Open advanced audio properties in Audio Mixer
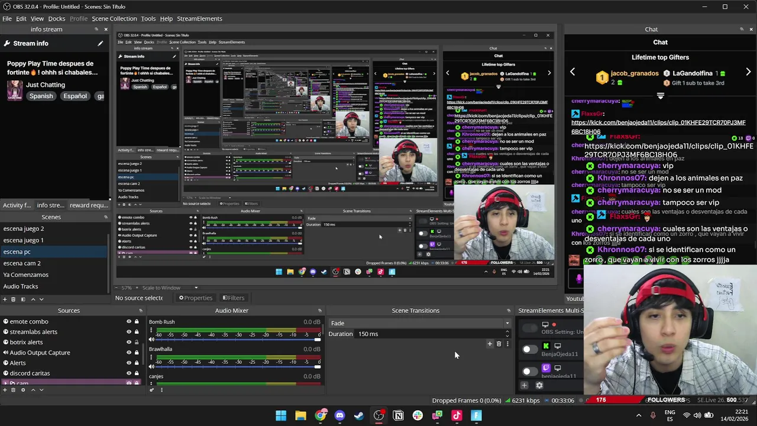The height and width of the screenshot is (426, 757). tap(152, 390)
